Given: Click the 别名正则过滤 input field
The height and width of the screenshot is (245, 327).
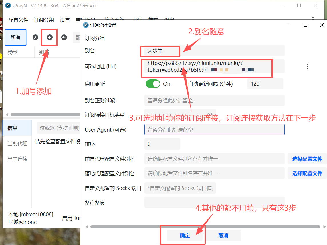Looking at the screenshot, I should point(214,101).
